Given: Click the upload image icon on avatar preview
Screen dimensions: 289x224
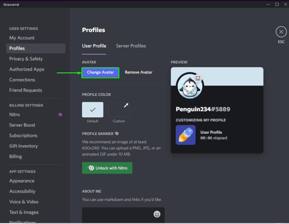Looking at the screenshot, I should click(x=198, y=78).
